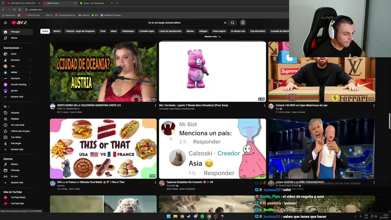Open Windows Start menu in taskbar
This screenshot has width=391, height=220.
169,216
